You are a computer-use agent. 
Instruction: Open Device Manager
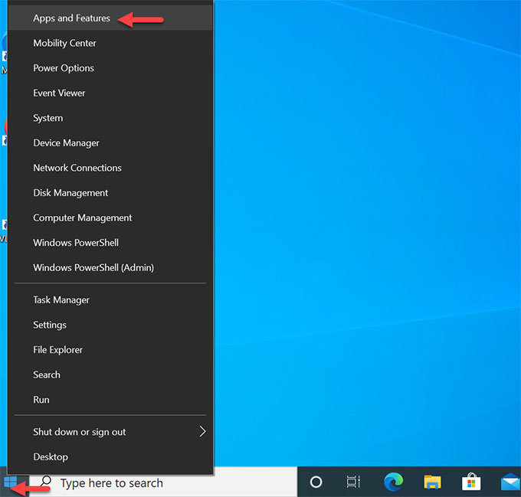[110, 142]
